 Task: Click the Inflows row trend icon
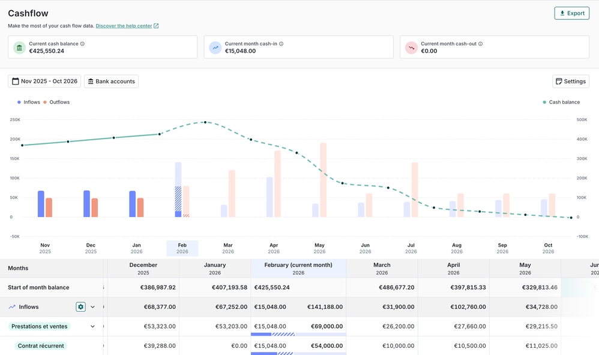[12, 307]
